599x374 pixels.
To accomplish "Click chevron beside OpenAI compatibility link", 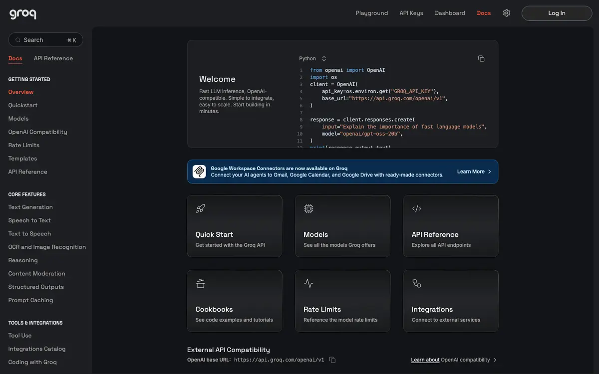I will [x=495, y=360].
